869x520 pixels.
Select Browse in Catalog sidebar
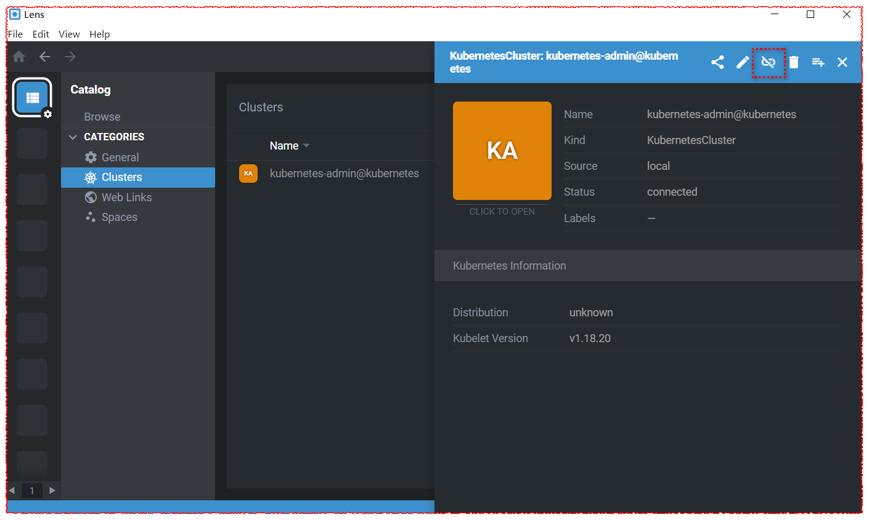(x=102, y=117)
